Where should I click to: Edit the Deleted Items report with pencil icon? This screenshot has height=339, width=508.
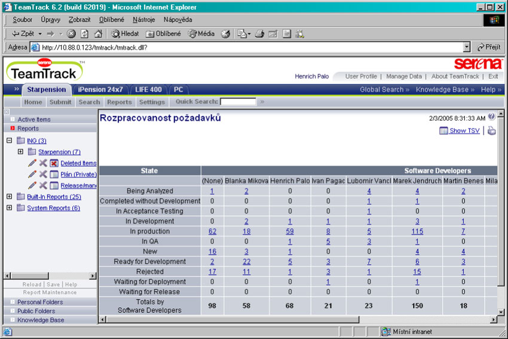tap(32, 163)
